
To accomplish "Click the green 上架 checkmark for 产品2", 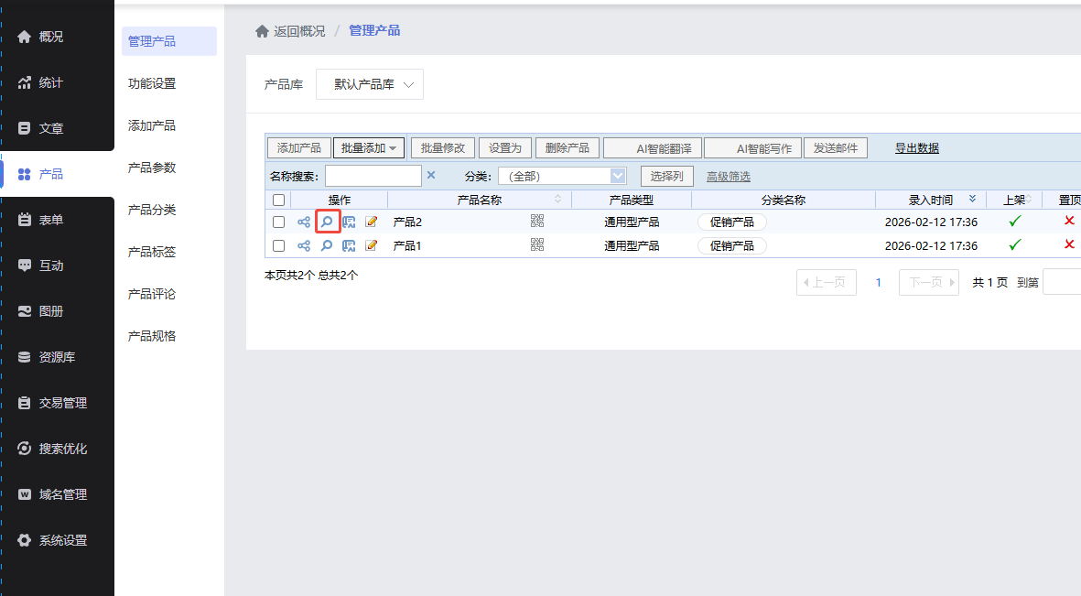I will click(1014, 221).
